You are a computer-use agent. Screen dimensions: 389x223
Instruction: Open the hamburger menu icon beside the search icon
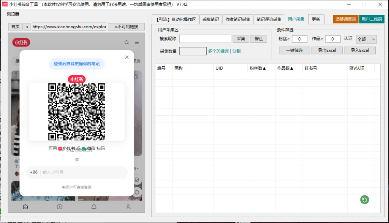[136, 43]
